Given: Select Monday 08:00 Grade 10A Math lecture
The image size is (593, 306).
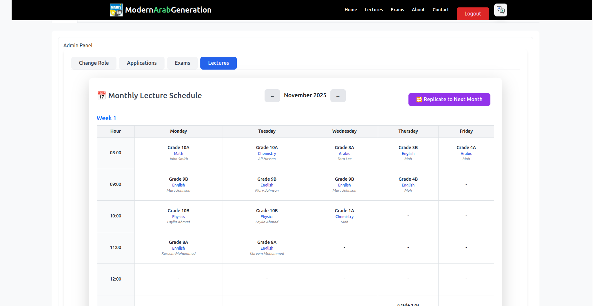Looking at the screenshot, I should (x=178, y=153).
